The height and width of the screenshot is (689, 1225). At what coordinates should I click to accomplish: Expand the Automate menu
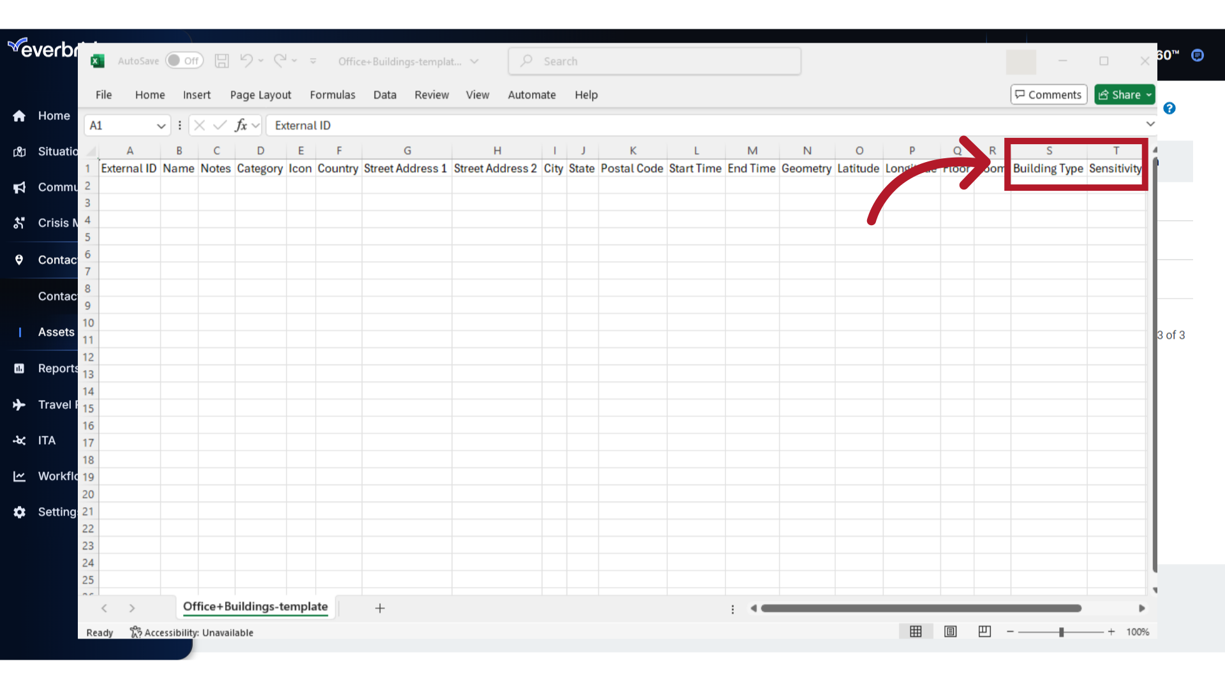[x=531, y=94]
